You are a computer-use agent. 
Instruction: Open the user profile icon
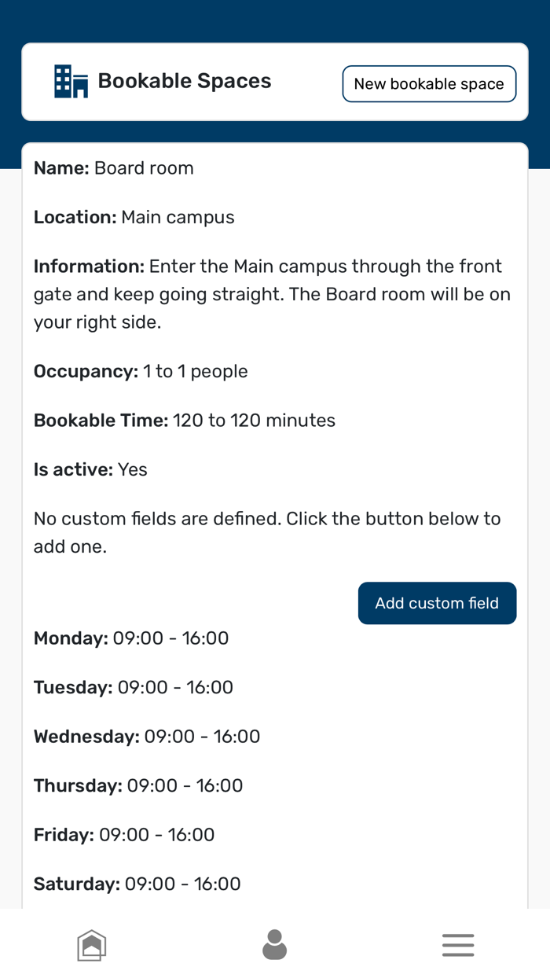pyautogui.click(x=274, y=944)
